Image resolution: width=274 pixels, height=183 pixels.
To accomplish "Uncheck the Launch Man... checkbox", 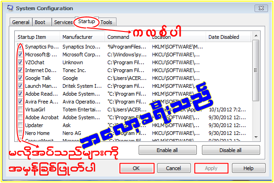I will coord(20,86).
